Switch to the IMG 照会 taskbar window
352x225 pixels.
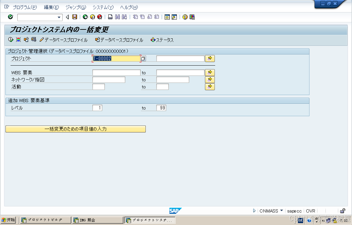[x=98, y=220]
